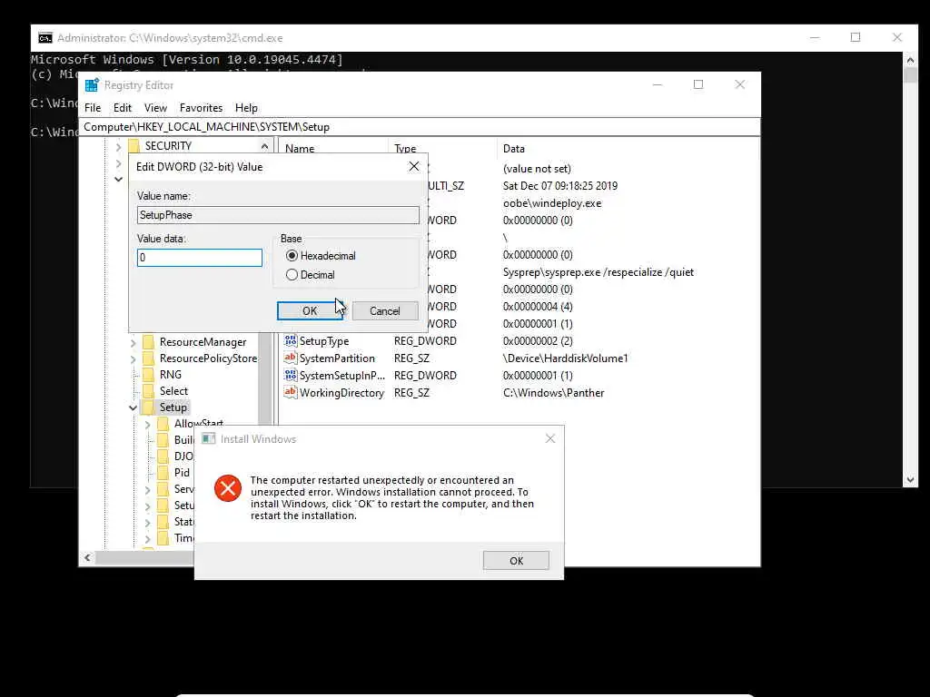Expand the Stat... subkey under Setup
The height and width of the screenshot is (697, 930).
pyautogui.click(x=148, y=522)
